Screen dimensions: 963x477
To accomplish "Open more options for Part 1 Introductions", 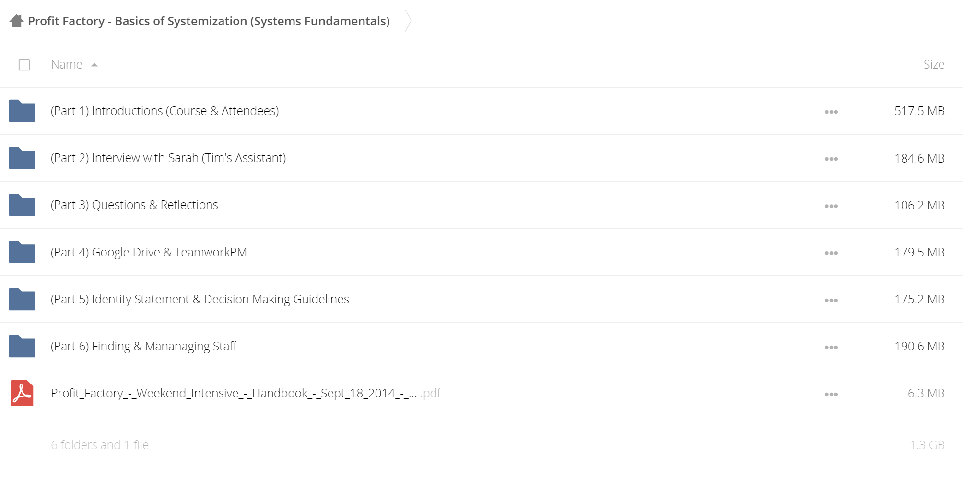I will pyautogui.click(x=831, y=112).
